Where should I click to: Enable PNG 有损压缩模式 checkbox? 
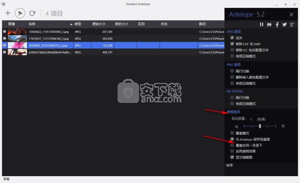(232, 83)
